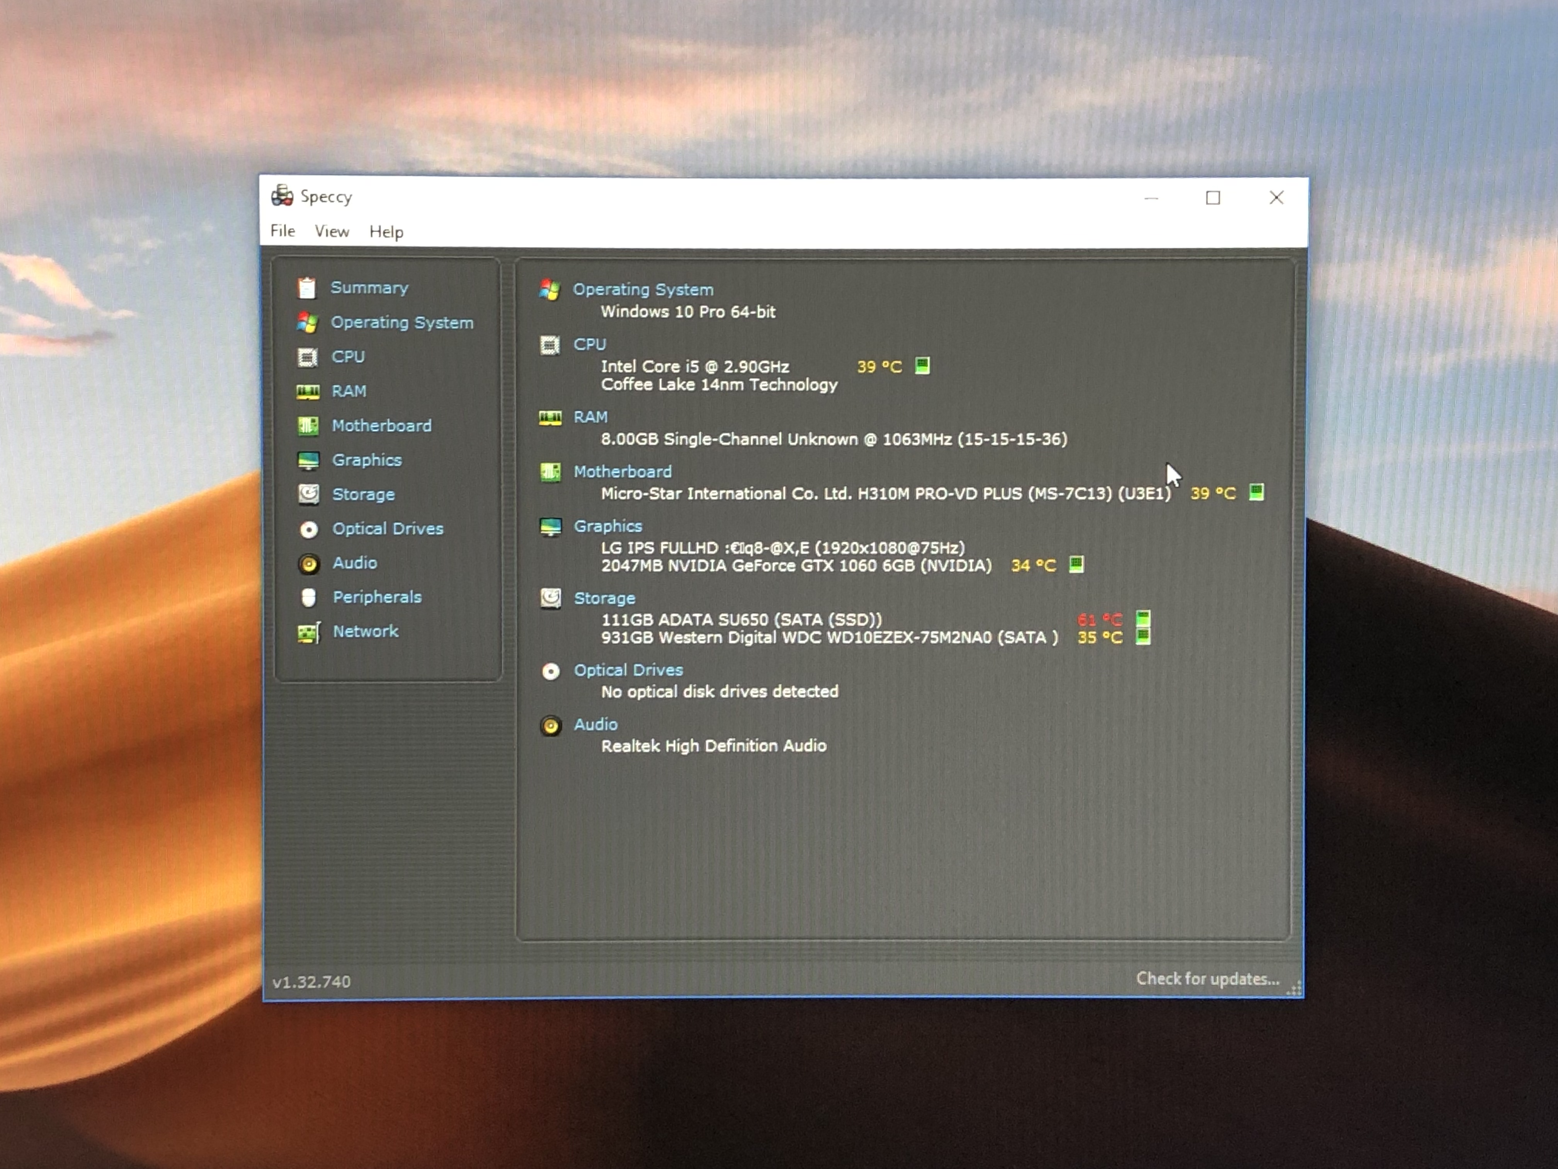
Task: Maximize the Speccy window
Action: [1213, 198]
